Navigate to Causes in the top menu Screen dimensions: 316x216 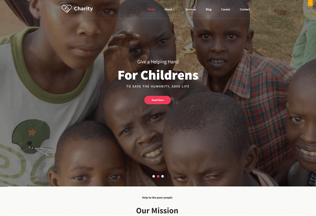(226, 9)
